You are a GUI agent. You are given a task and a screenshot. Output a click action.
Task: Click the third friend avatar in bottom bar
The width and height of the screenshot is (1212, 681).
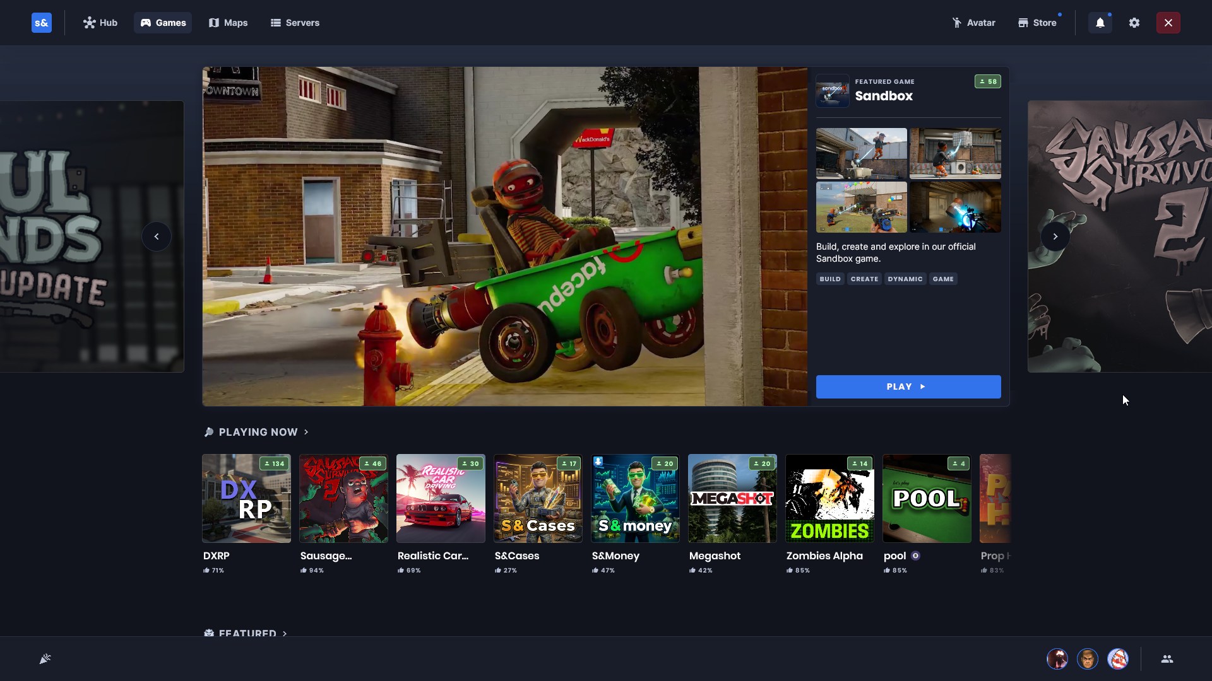[x=1117, y=659]
